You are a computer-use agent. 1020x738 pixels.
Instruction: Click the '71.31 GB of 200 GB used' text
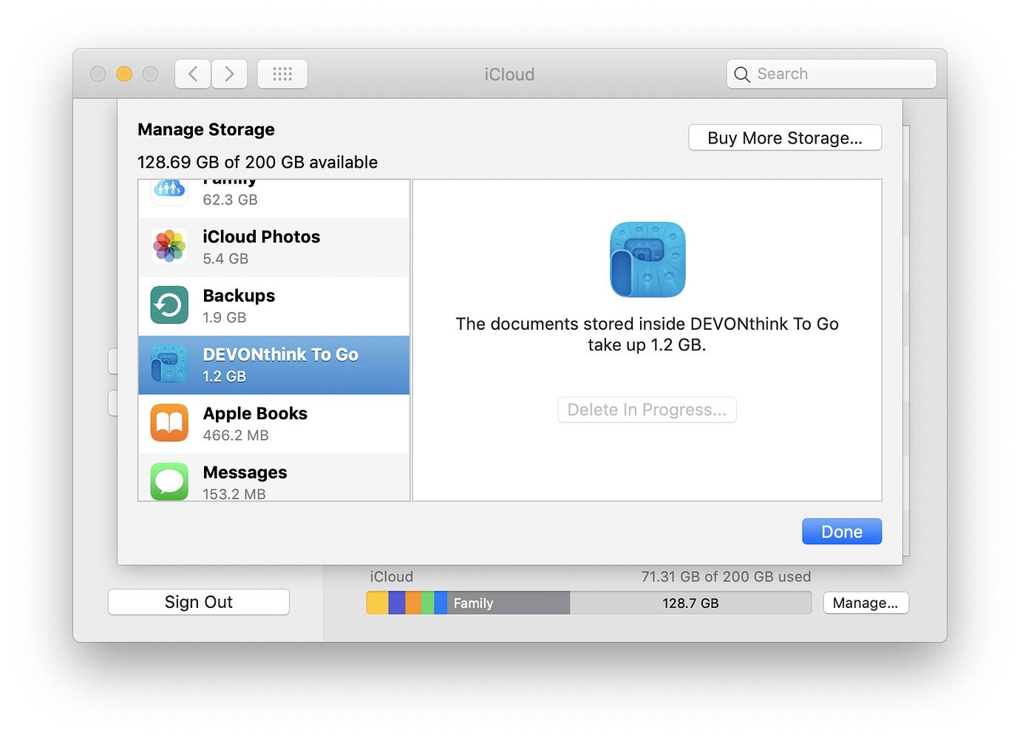coord(726,577)
